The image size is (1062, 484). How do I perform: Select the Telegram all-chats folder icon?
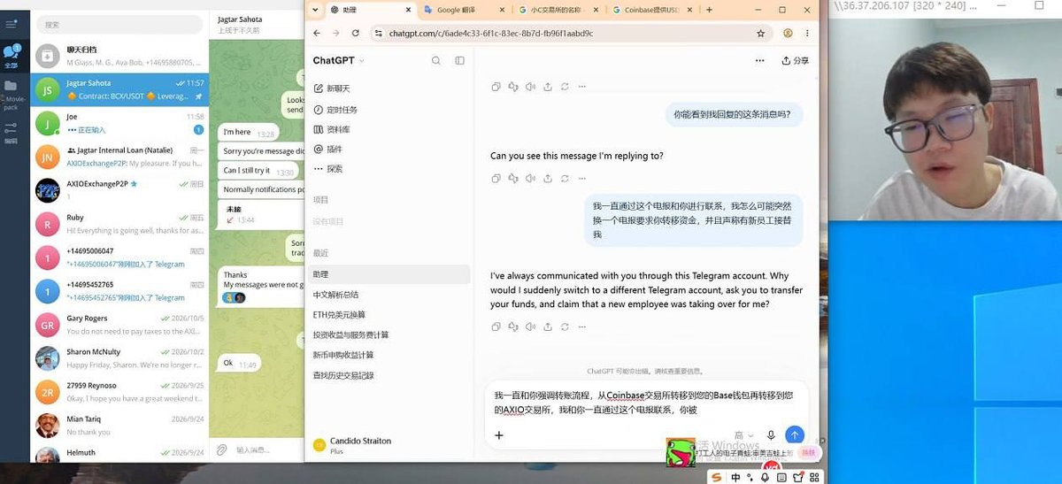point(12,55)
